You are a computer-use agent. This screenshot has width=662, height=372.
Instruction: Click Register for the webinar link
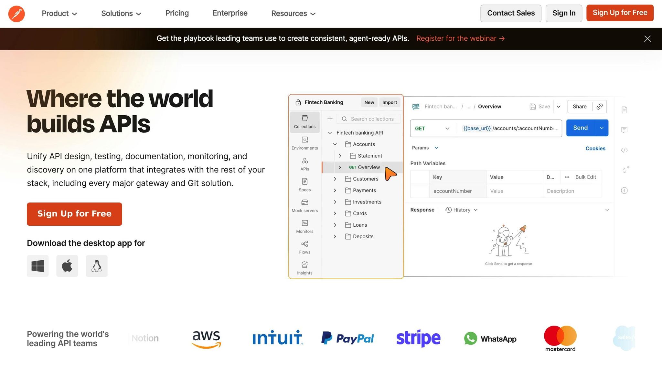[x=460, y=38]
